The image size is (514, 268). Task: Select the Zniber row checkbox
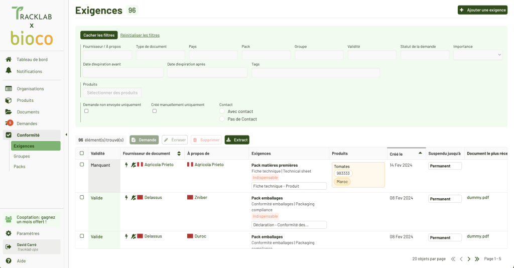(82, 197)
